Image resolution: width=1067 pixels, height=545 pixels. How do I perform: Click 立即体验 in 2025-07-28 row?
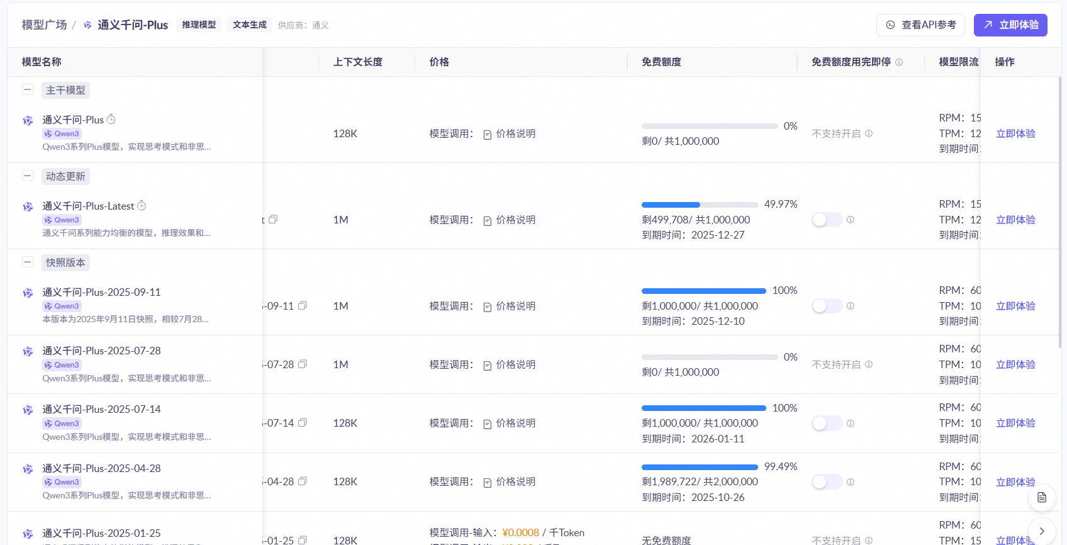[1015, 364]
